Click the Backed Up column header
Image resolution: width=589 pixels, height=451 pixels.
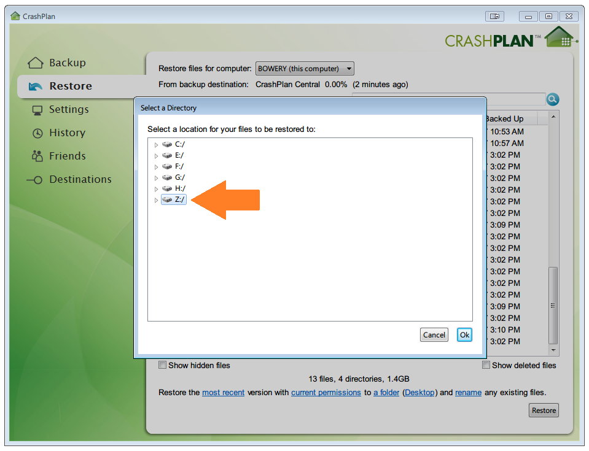click(x=512, y=118)
